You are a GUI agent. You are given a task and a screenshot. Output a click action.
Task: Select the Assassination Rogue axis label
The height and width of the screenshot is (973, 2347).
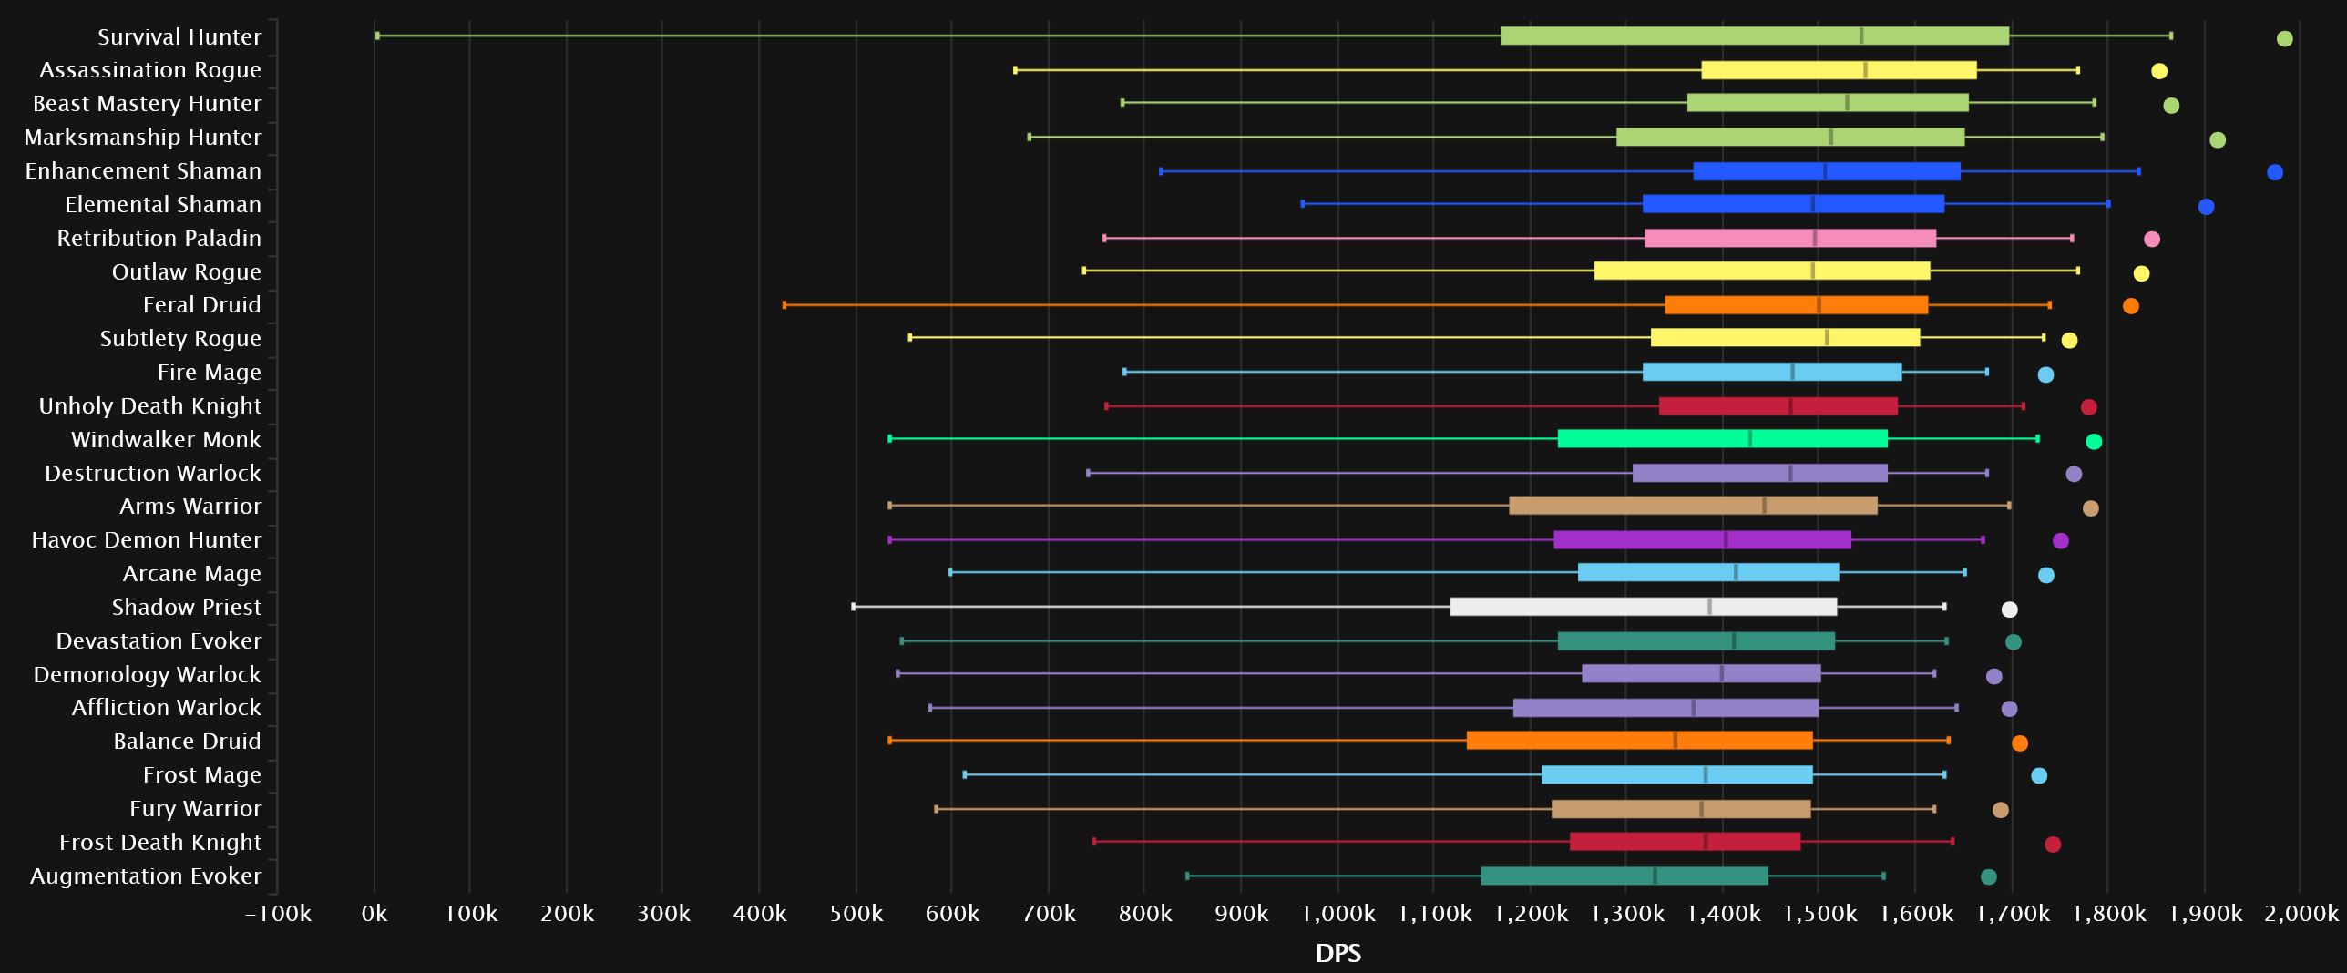[x=150, y=70]
